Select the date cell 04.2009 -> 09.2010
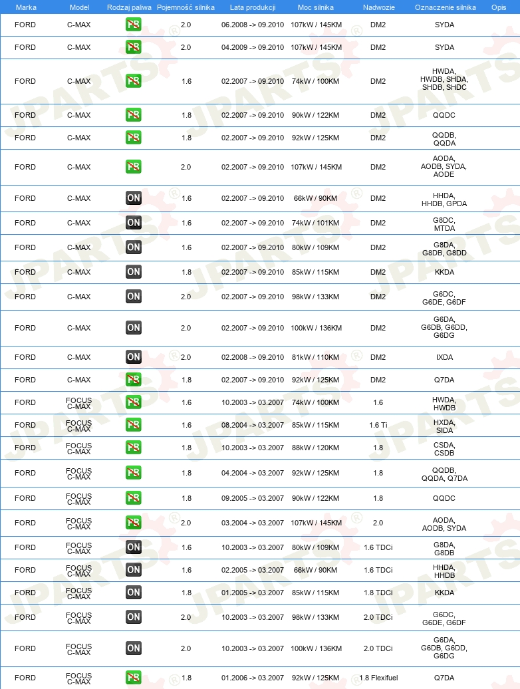Viewport: 520px width, 689px height. point(253,47)
